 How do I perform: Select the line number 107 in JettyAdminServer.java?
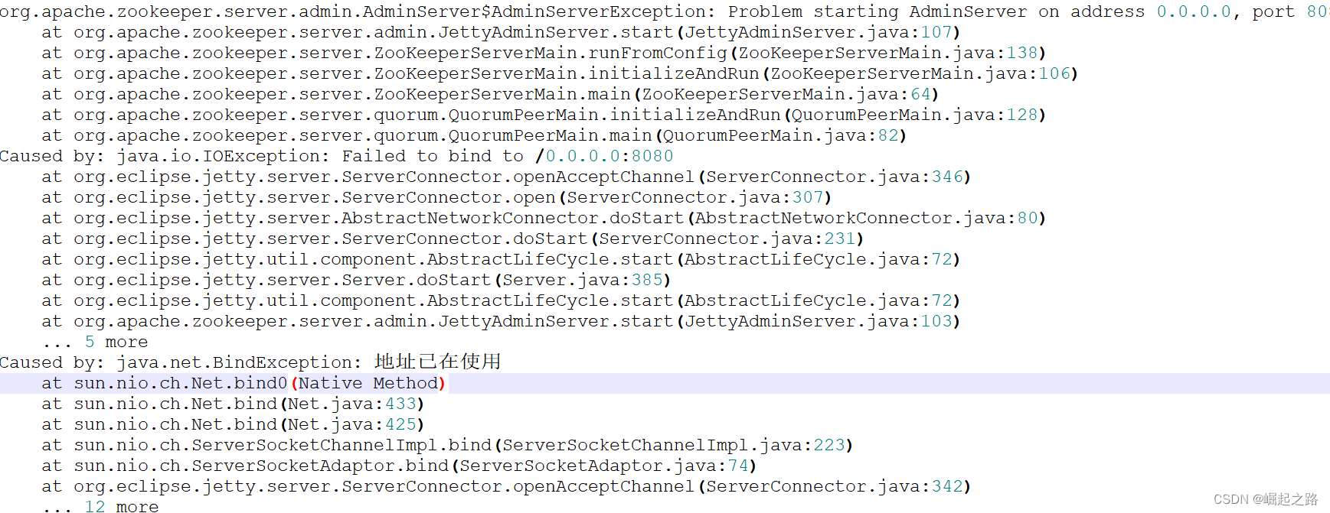(936, 32)
